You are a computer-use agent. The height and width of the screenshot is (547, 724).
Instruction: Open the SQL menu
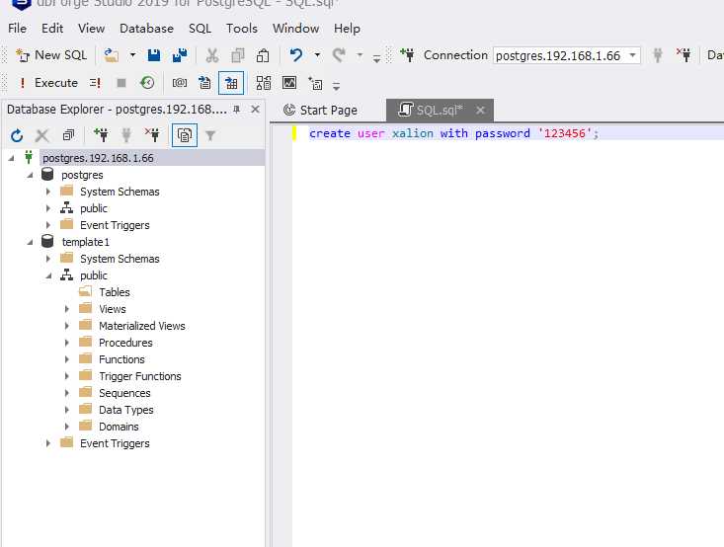pos(200,29)
